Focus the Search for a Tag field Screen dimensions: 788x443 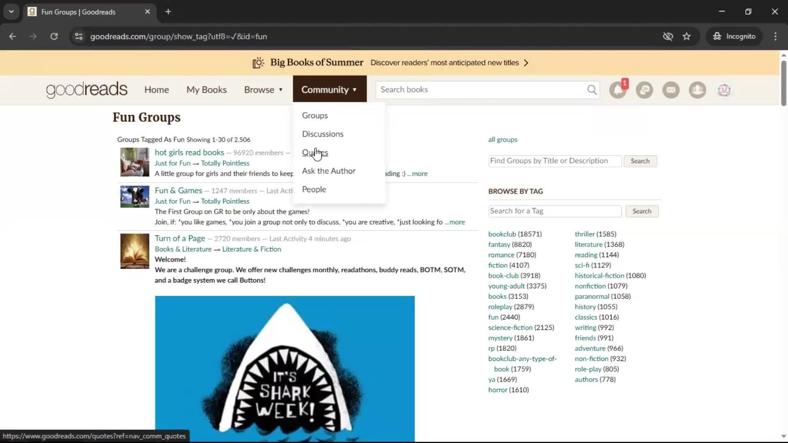tap(555, 211)
